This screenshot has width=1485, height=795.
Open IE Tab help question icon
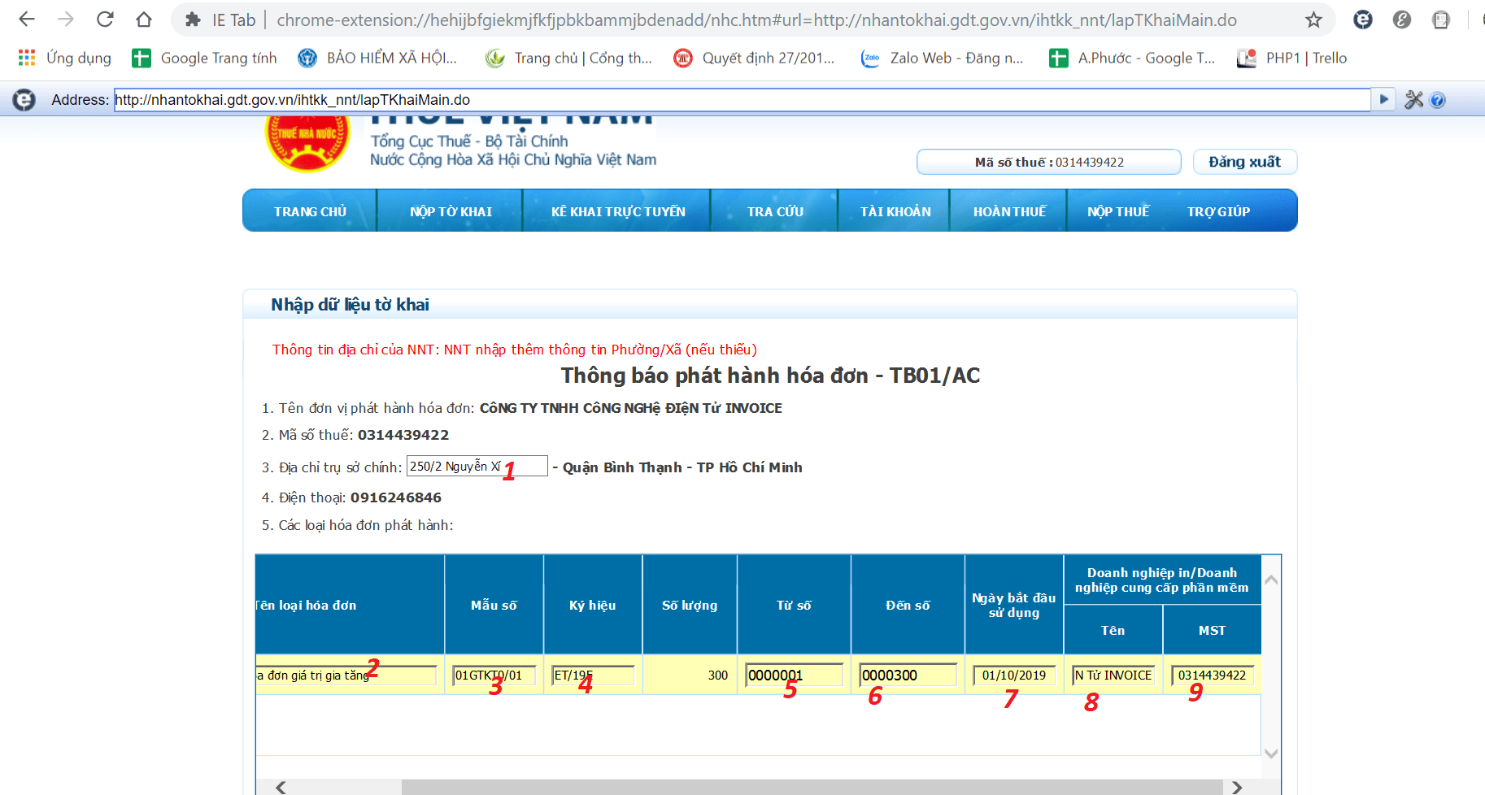[x=1437, y=100]
